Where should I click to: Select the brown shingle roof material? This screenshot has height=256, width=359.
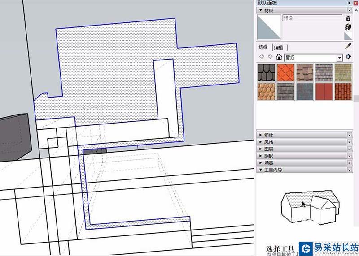(x=305, y=73)
